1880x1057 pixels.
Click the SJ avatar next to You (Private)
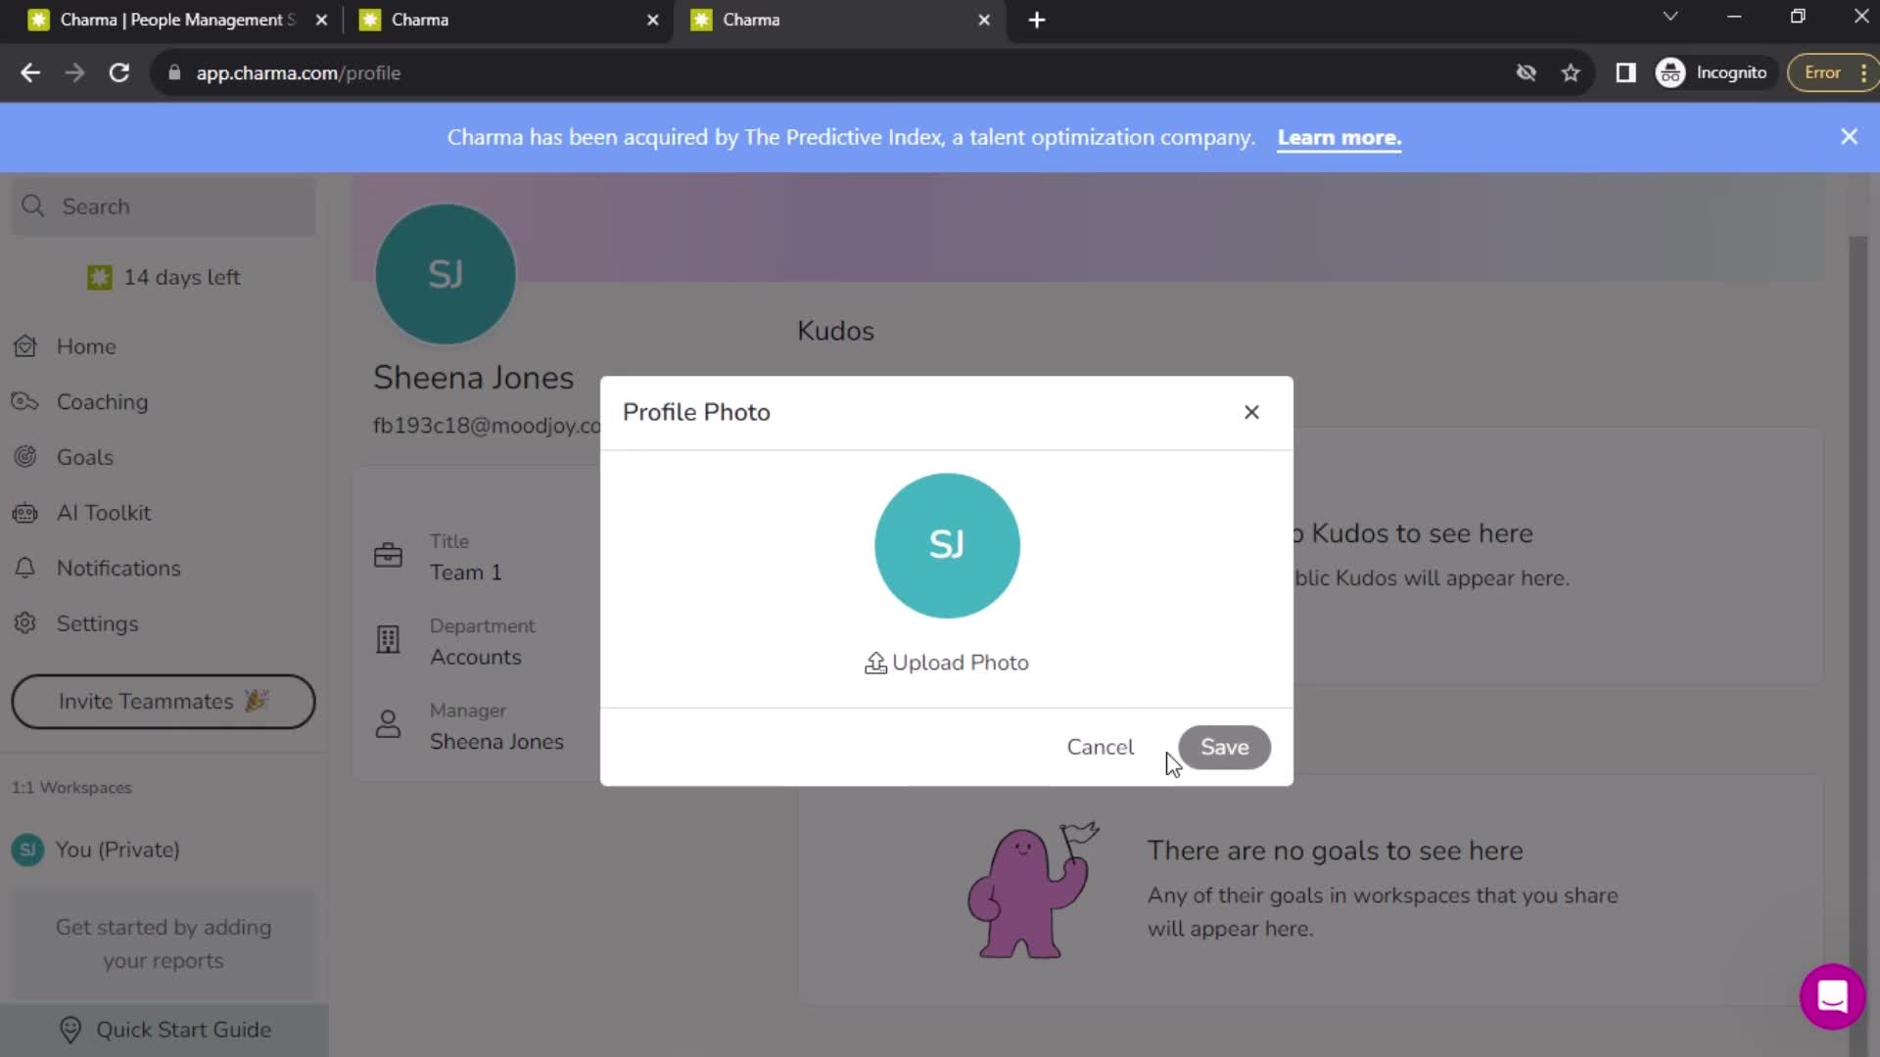click(27, 850)
